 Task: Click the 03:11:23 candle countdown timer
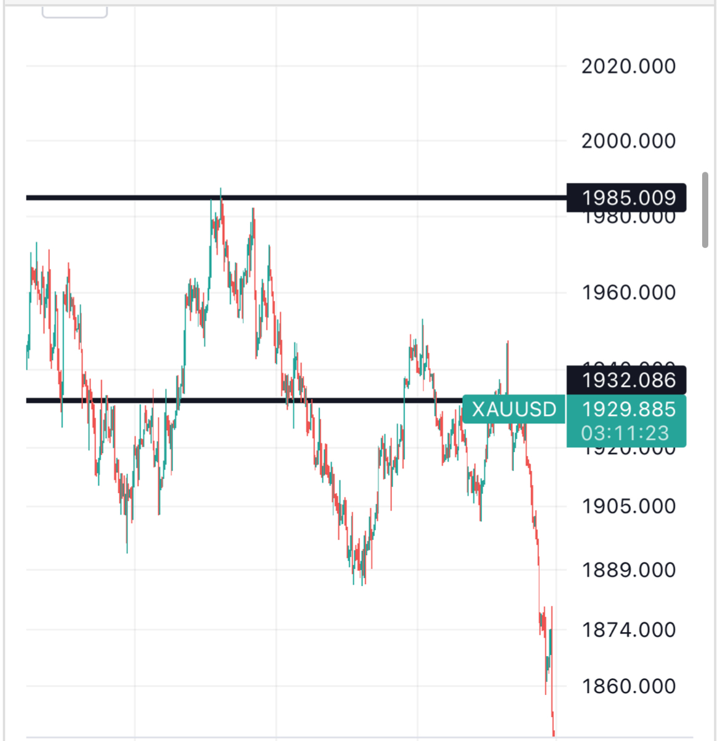pyautogui.click(x=625, y=433)
